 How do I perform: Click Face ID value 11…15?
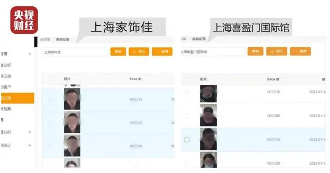(x=273, y=92)
